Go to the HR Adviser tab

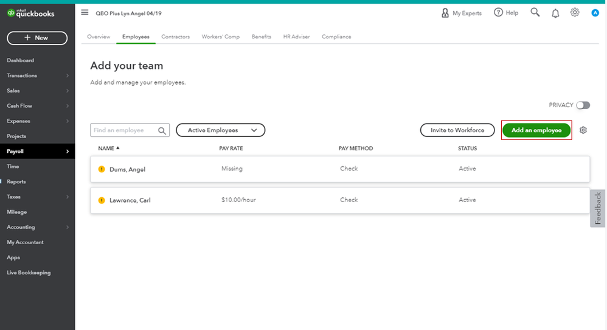(x=297, y=37)
